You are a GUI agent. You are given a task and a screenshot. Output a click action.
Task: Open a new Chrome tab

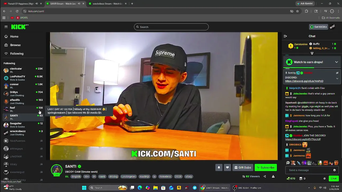coord(132,4)
